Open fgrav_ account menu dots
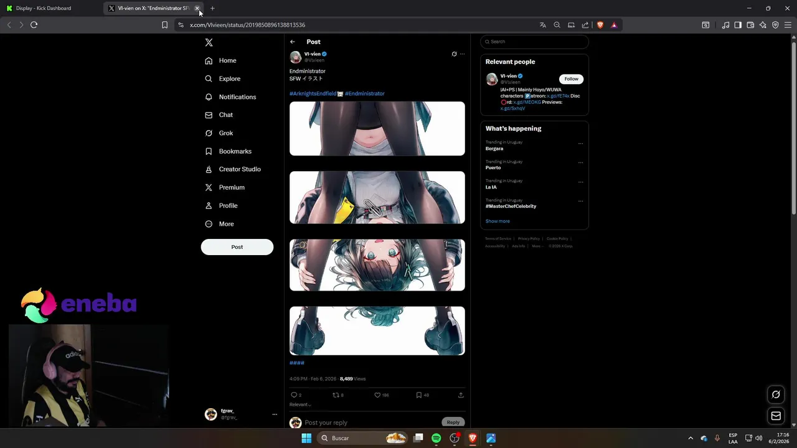 pyautogui.click(x=275, y=414)
